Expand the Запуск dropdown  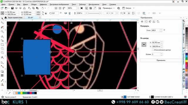click(134, 8)
